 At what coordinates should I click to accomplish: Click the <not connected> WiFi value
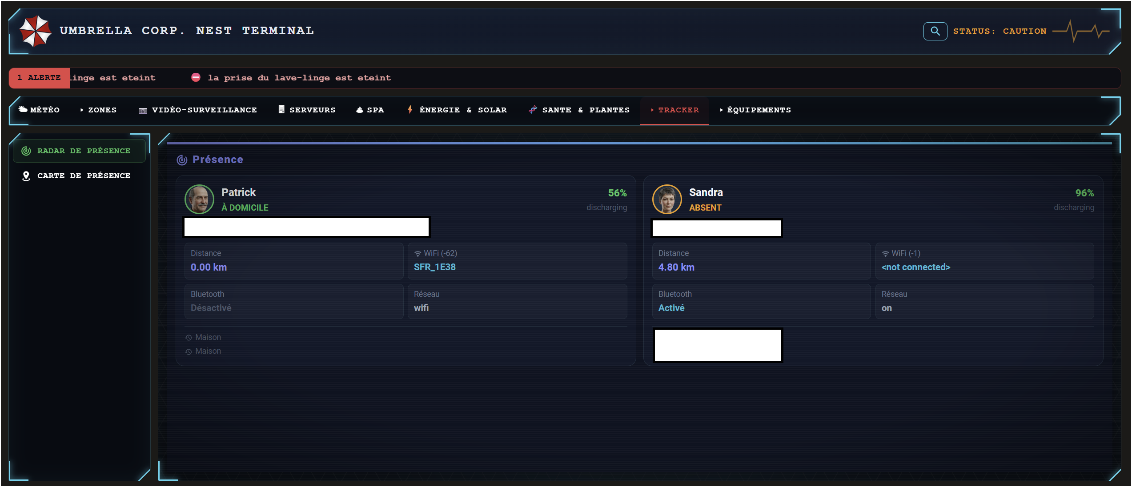pyautogui.click(x=915, y=267)
